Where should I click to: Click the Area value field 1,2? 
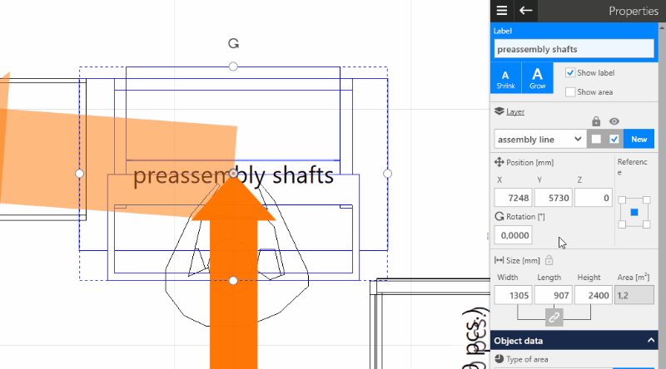634,295
